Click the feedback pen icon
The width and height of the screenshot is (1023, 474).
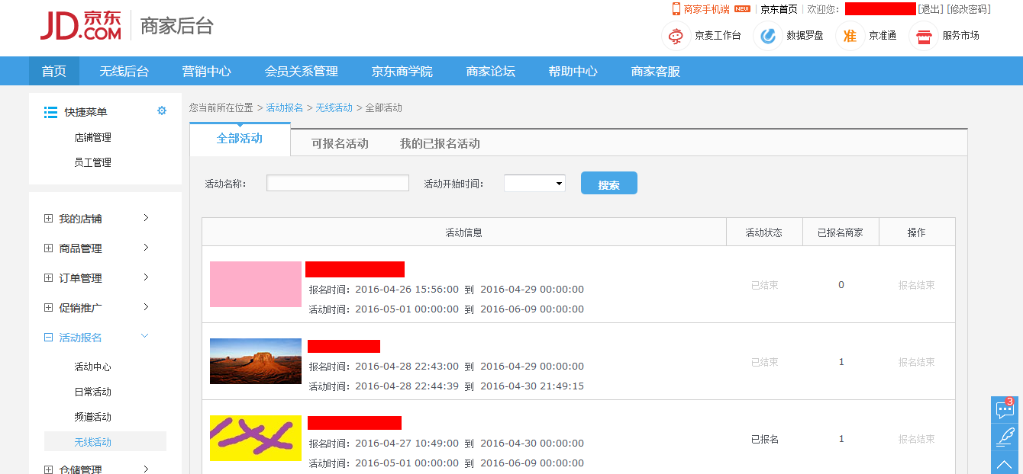pyautogui.click(x=1005, y=437)
